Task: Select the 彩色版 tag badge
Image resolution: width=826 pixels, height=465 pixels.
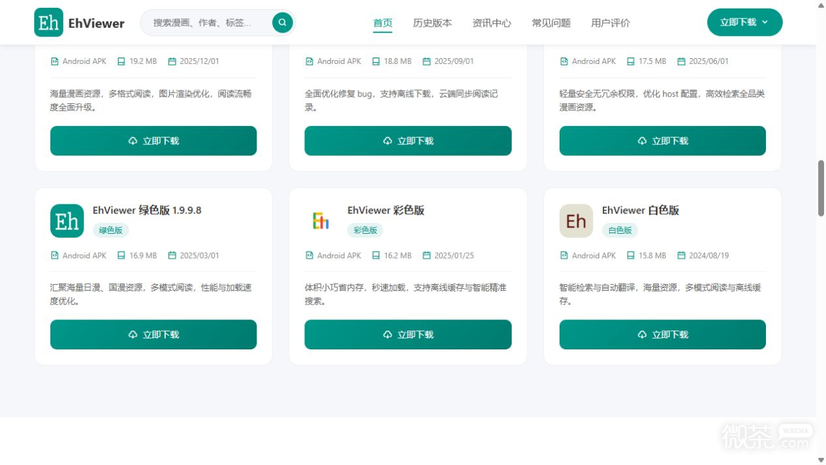Action: [366, 230]
